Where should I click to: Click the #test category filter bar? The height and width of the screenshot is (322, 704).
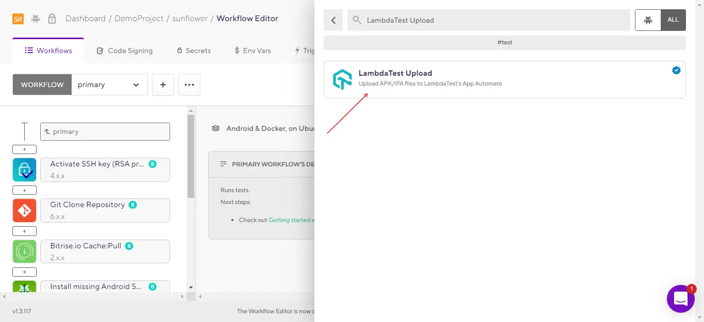pyautogui.click(x=504, y=42)
